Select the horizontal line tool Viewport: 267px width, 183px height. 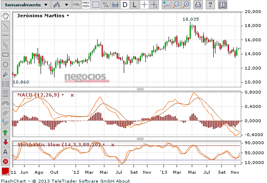[x=5, y=35]
